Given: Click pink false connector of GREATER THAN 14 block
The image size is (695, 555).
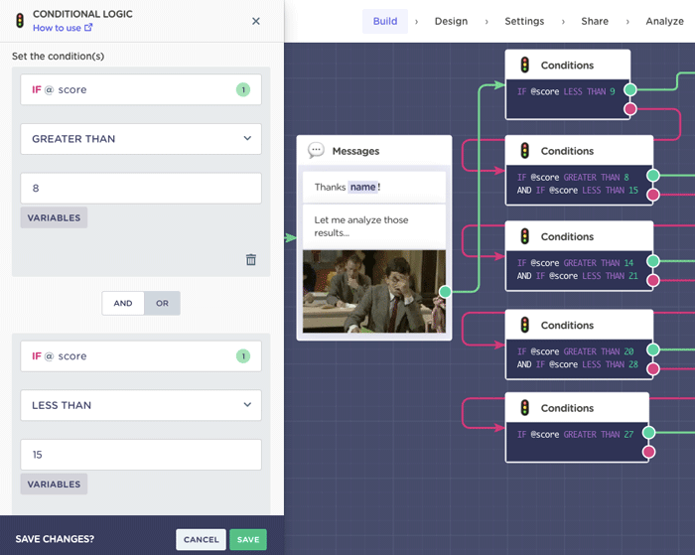Looking at the screenshot, I should tap(653, 280).
